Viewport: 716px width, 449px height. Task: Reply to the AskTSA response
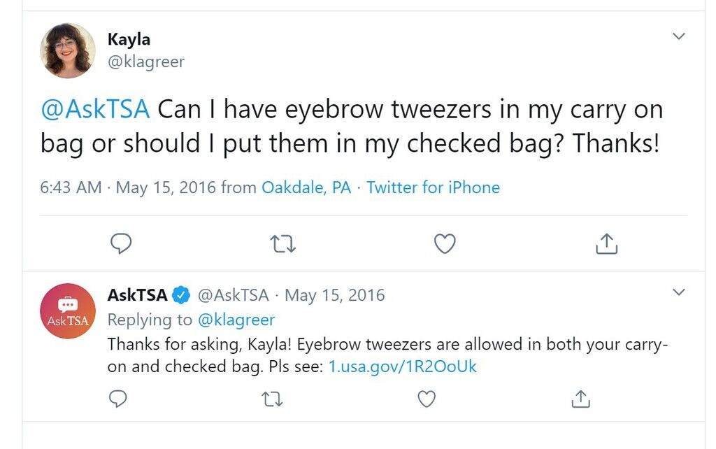[117, 399]
